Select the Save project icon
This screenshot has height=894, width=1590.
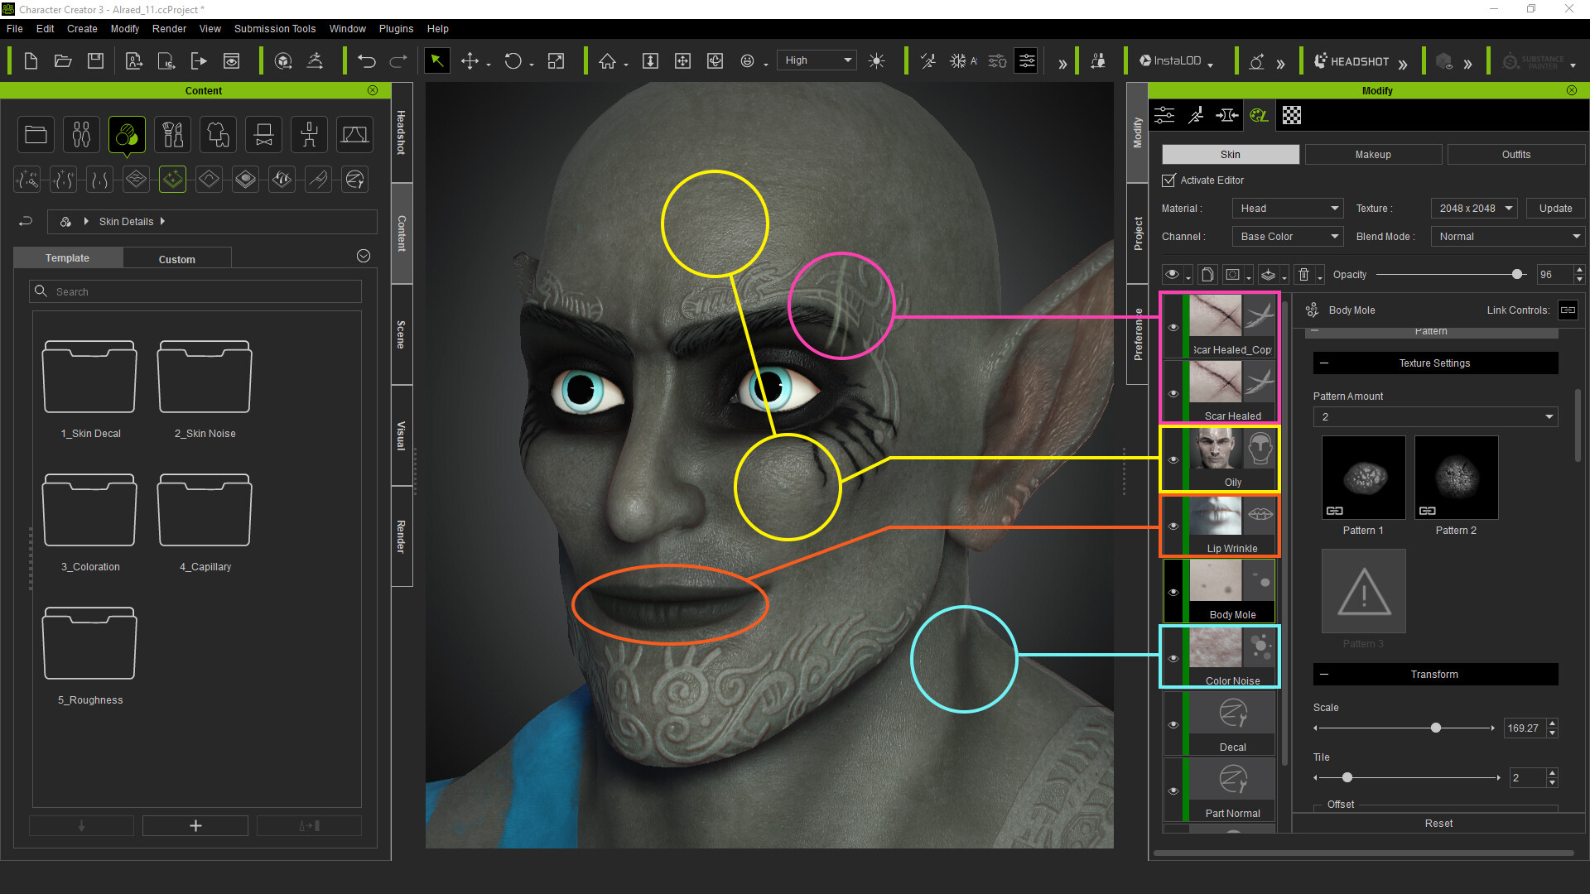(95, 60)
